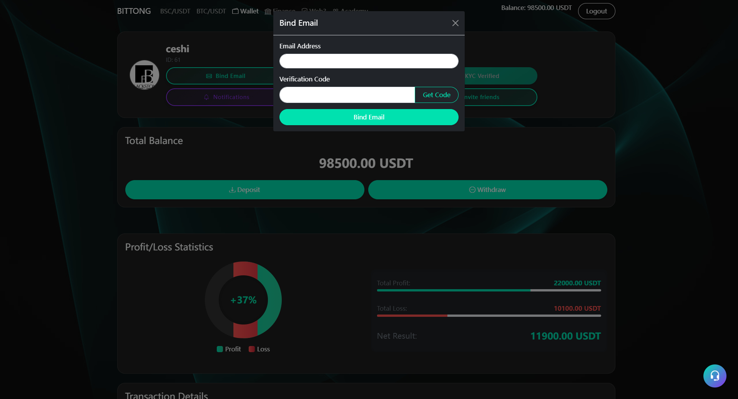Click the Email Address input field
The height and width of the screenshot is (399, 738).
pyautogui.click(x=369, y=61)
